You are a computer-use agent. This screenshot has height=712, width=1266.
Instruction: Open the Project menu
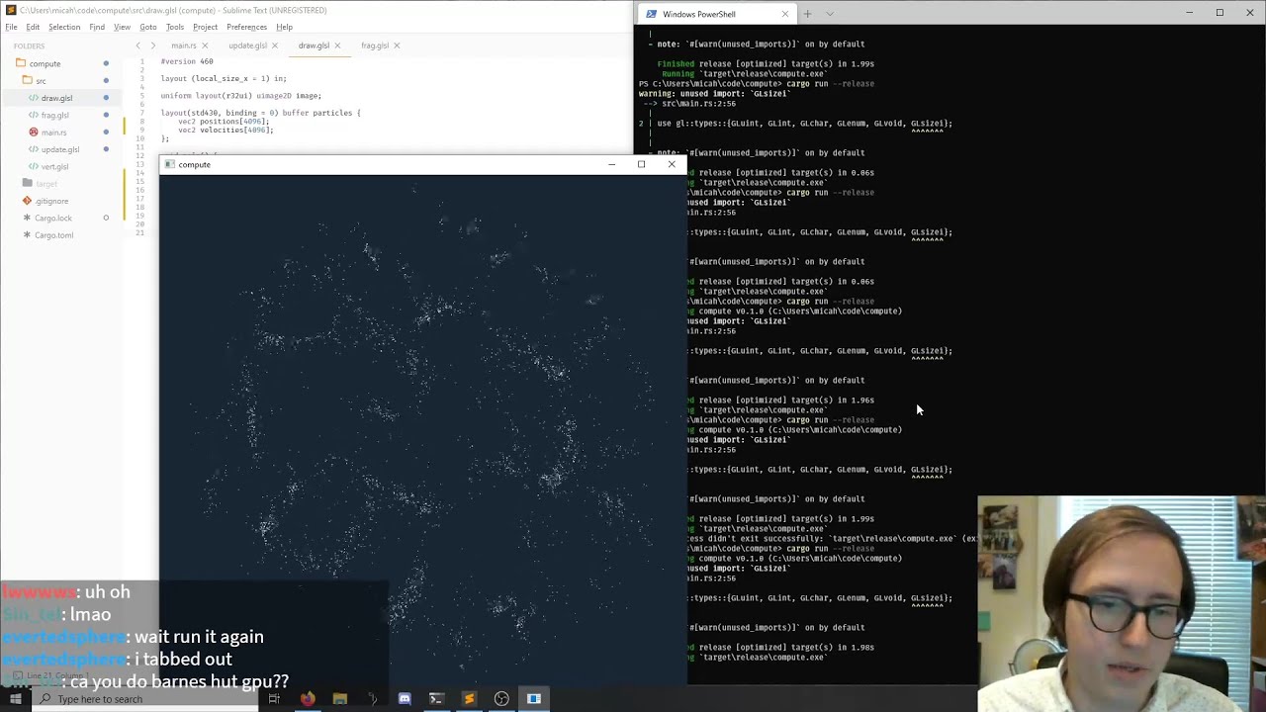(x=206, y=27)
